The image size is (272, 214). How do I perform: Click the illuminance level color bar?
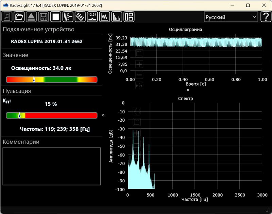click(x=52, y=79)
